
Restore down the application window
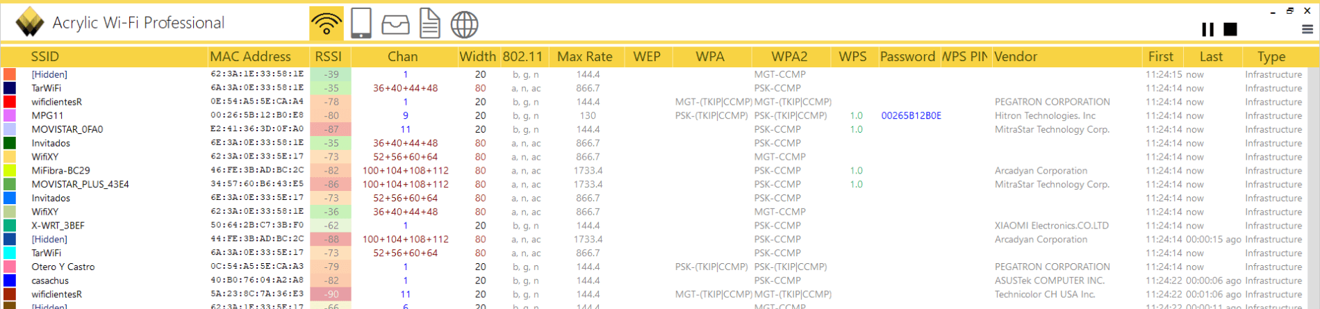[x=1290, y=10]
